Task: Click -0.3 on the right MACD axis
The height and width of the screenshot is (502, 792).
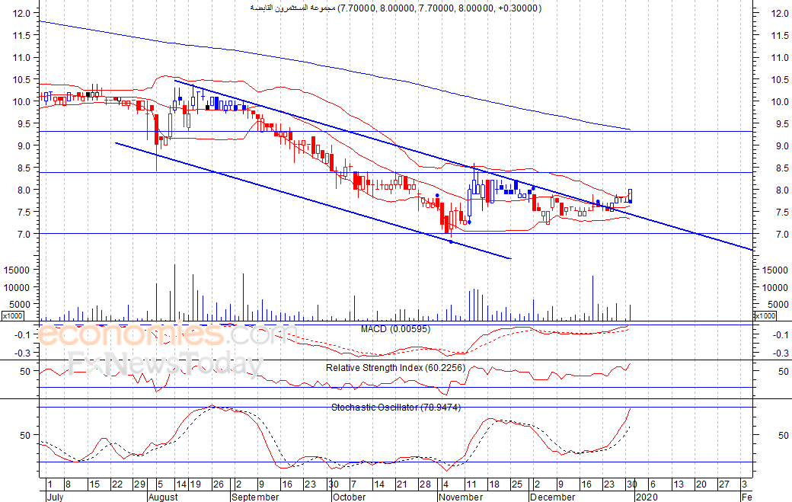Action: coord(780,353)
